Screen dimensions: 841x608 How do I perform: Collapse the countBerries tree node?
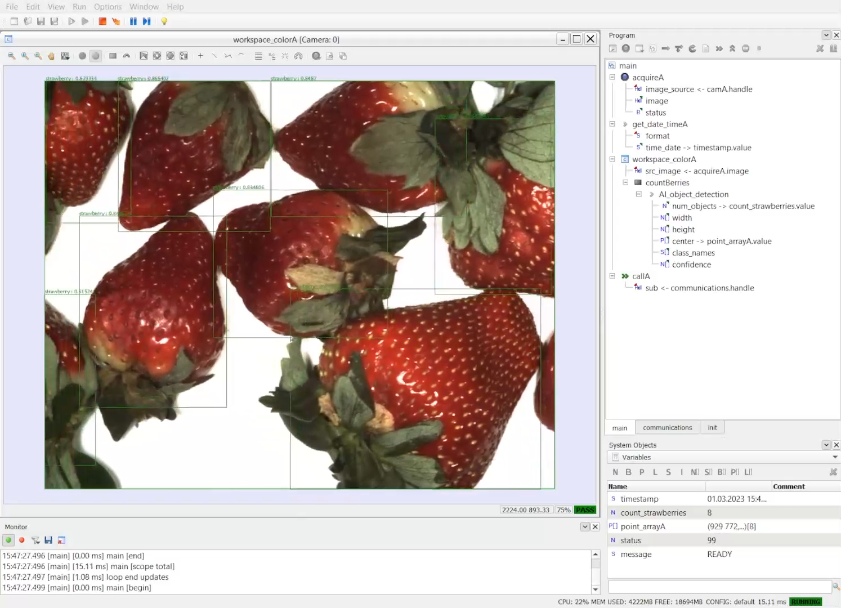[x=625, y=182]
